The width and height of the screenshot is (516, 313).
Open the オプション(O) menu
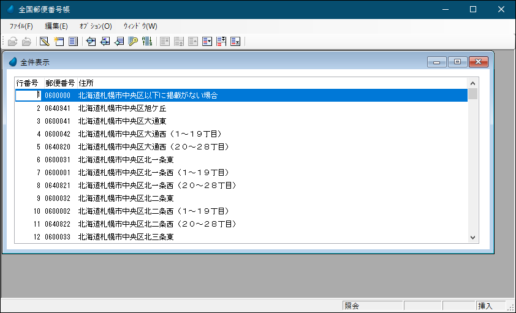point(95,26)
